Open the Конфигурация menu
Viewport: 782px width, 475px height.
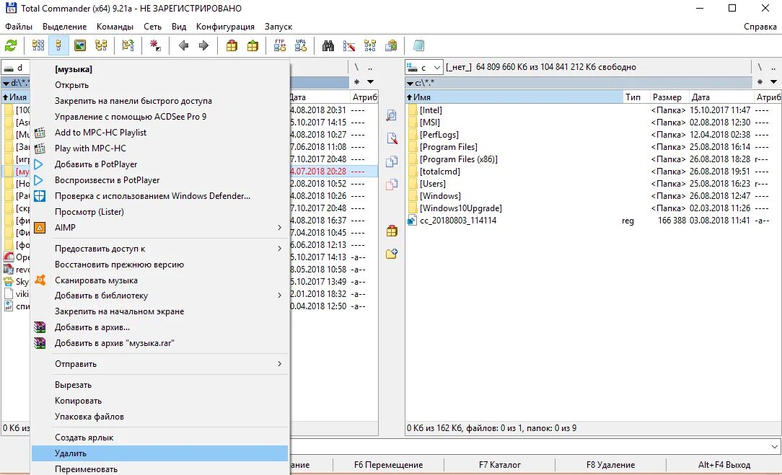tap(225, 27)
